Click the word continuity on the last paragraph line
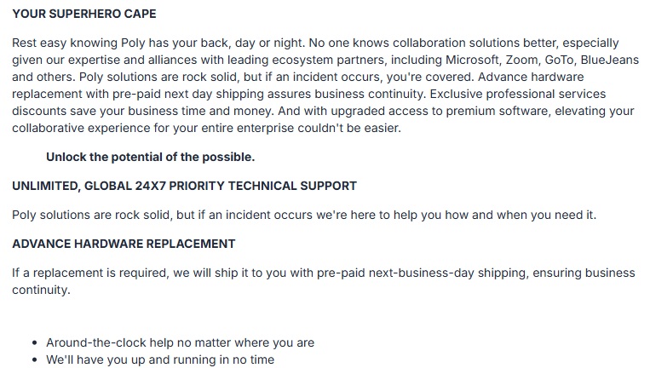The width and height of the screenshot is (650, 368). coord(41,290)
